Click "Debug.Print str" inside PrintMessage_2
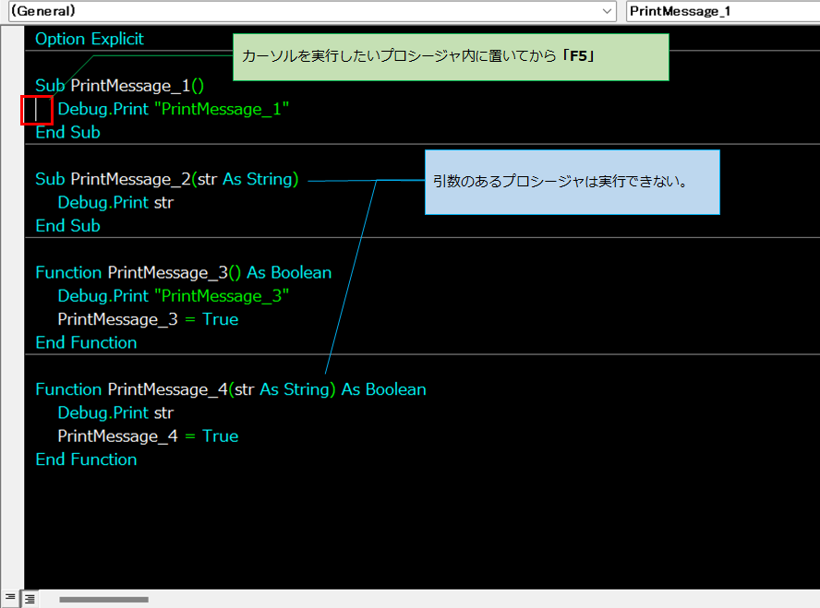 click(x=115, y=203)
